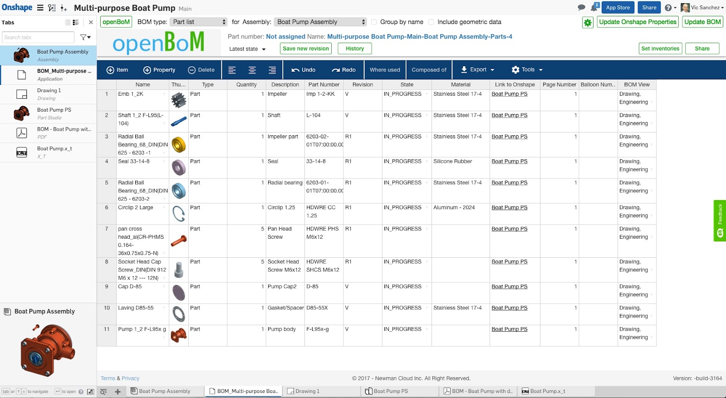The image size is (726, 398).
Task: Click the blue Share button in header
Action: (x=649, y=8)
